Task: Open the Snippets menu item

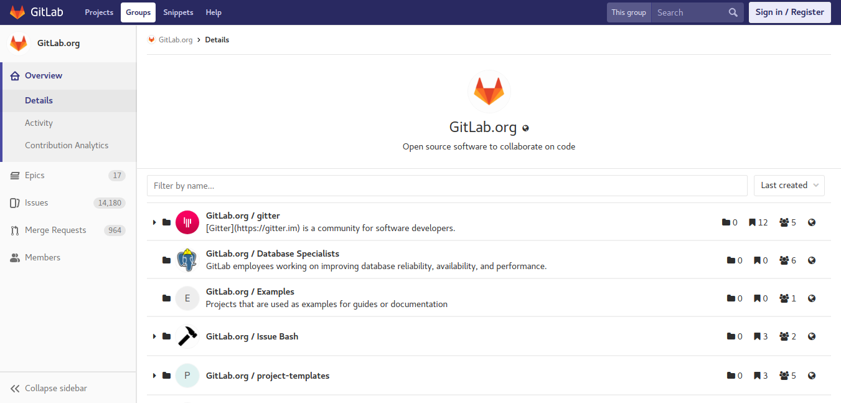Action: (178, 12)
